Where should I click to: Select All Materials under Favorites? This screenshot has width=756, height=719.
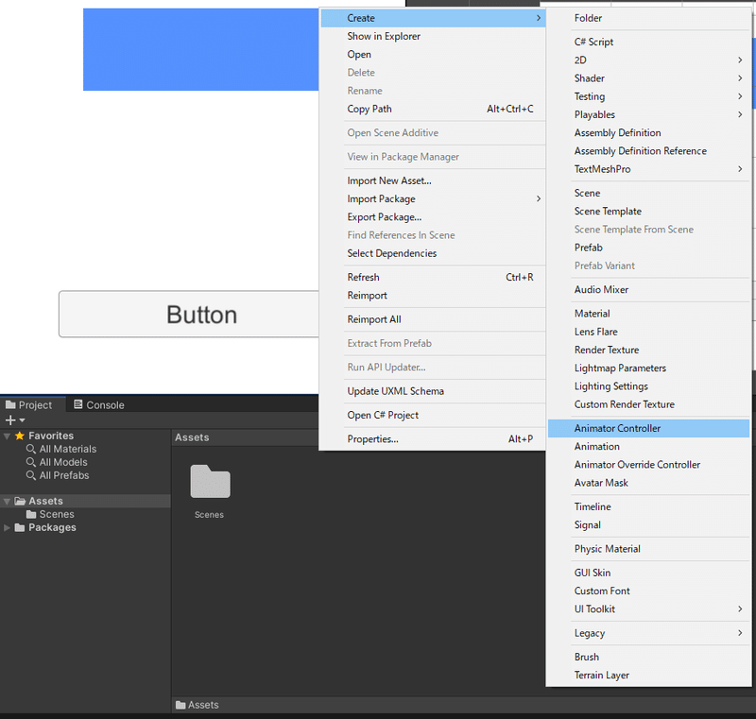pyautogui.click(x=68, y=449)
